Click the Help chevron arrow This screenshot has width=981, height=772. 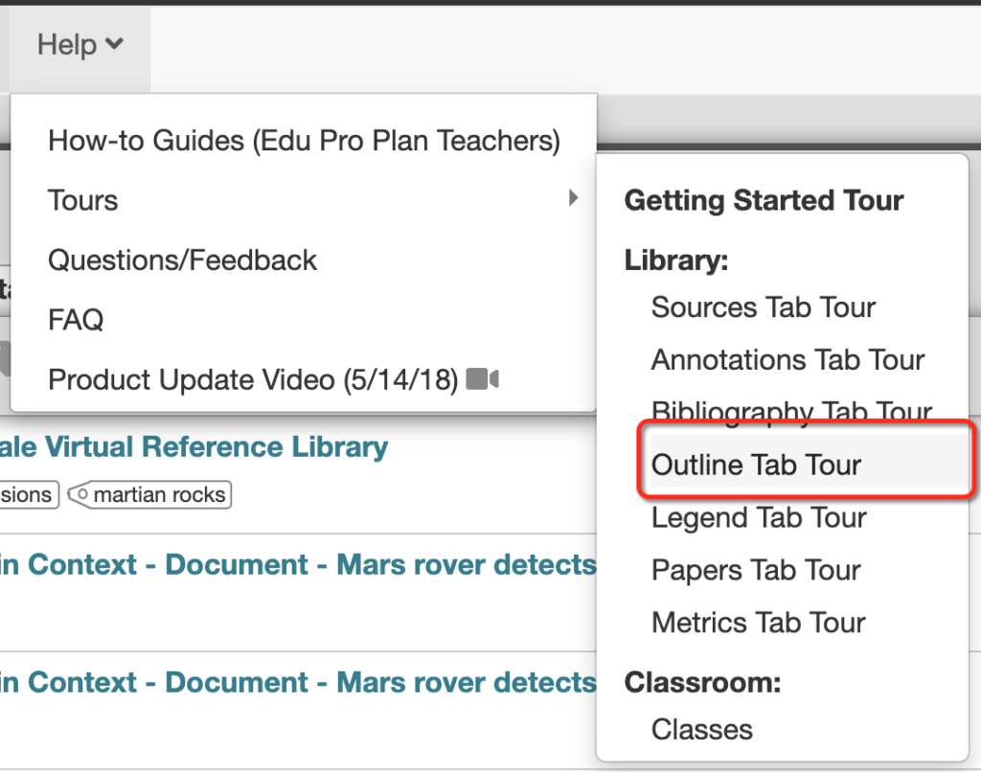115,44
